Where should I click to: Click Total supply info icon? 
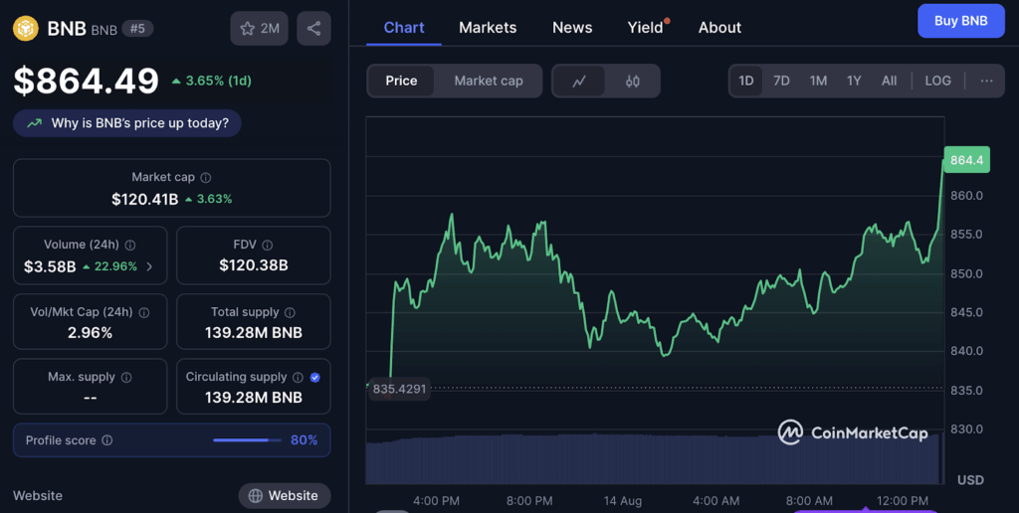coord(290,312)
